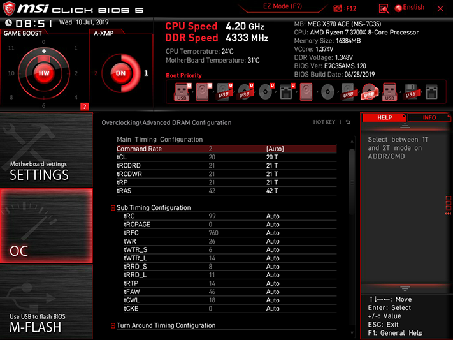453x340 pixels.
Task: Select the legacy USB hard disk boot icon
Action: point(348,92)
